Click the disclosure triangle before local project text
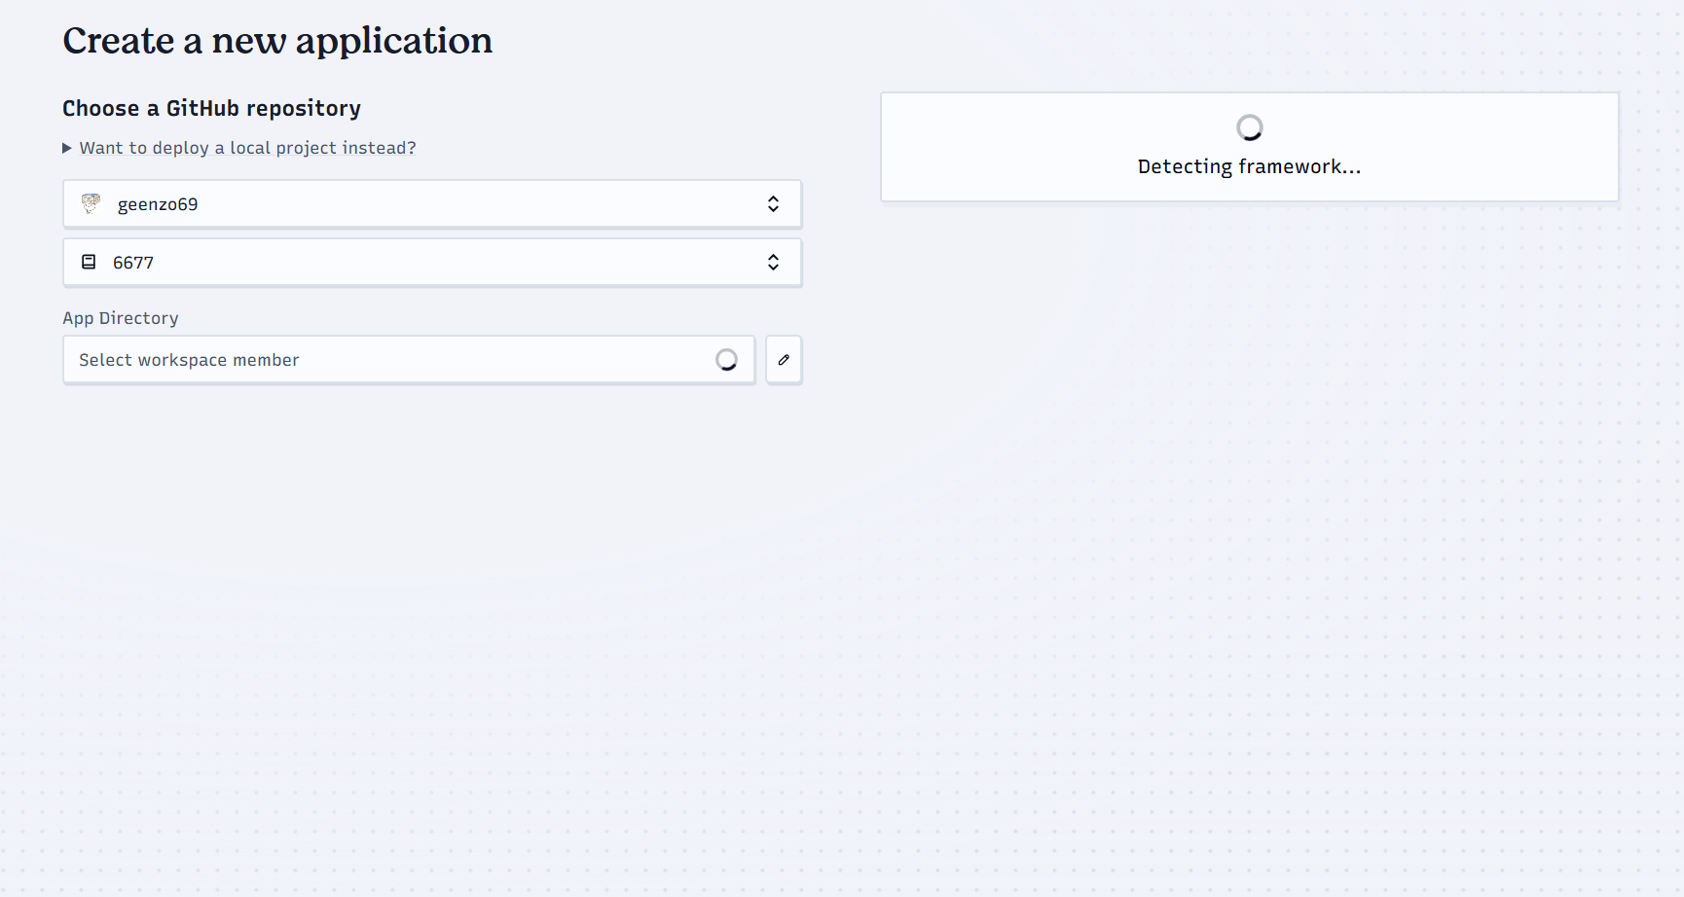The width and height of the screenshot is (1684, 897). click(x=67, y=148)
